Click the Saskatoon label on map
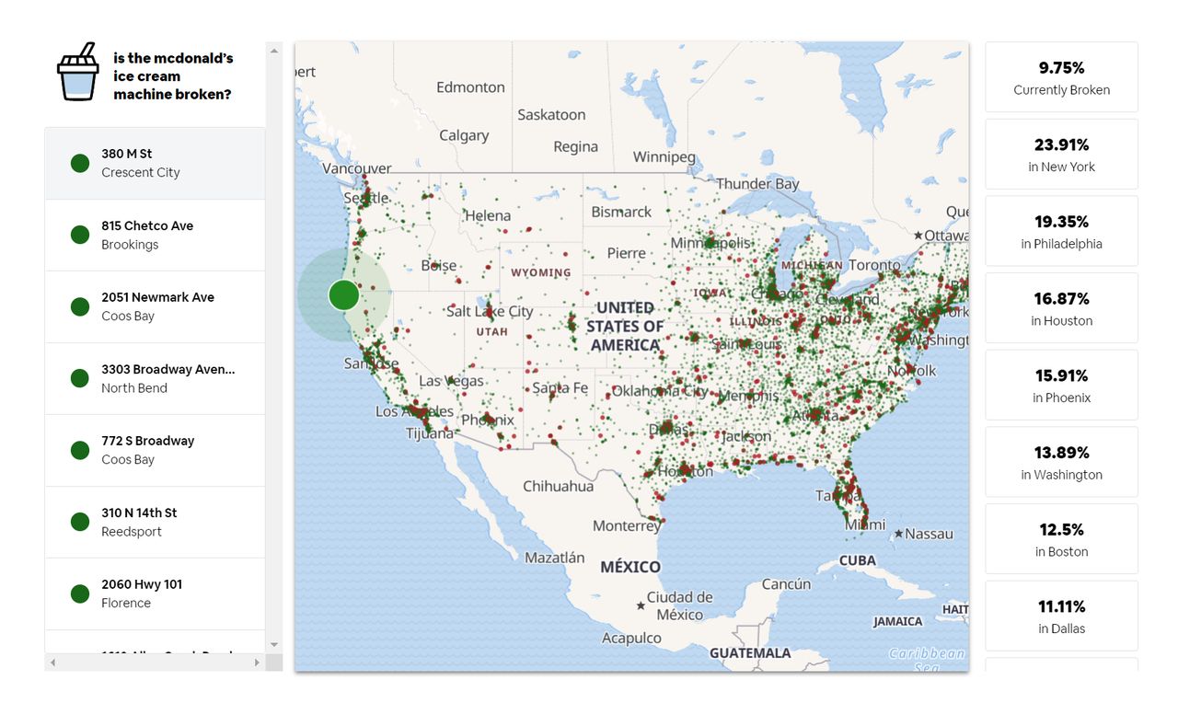The width and height of the screenshot is (1178, 726). pyautogui.click(x=551, y=115)
